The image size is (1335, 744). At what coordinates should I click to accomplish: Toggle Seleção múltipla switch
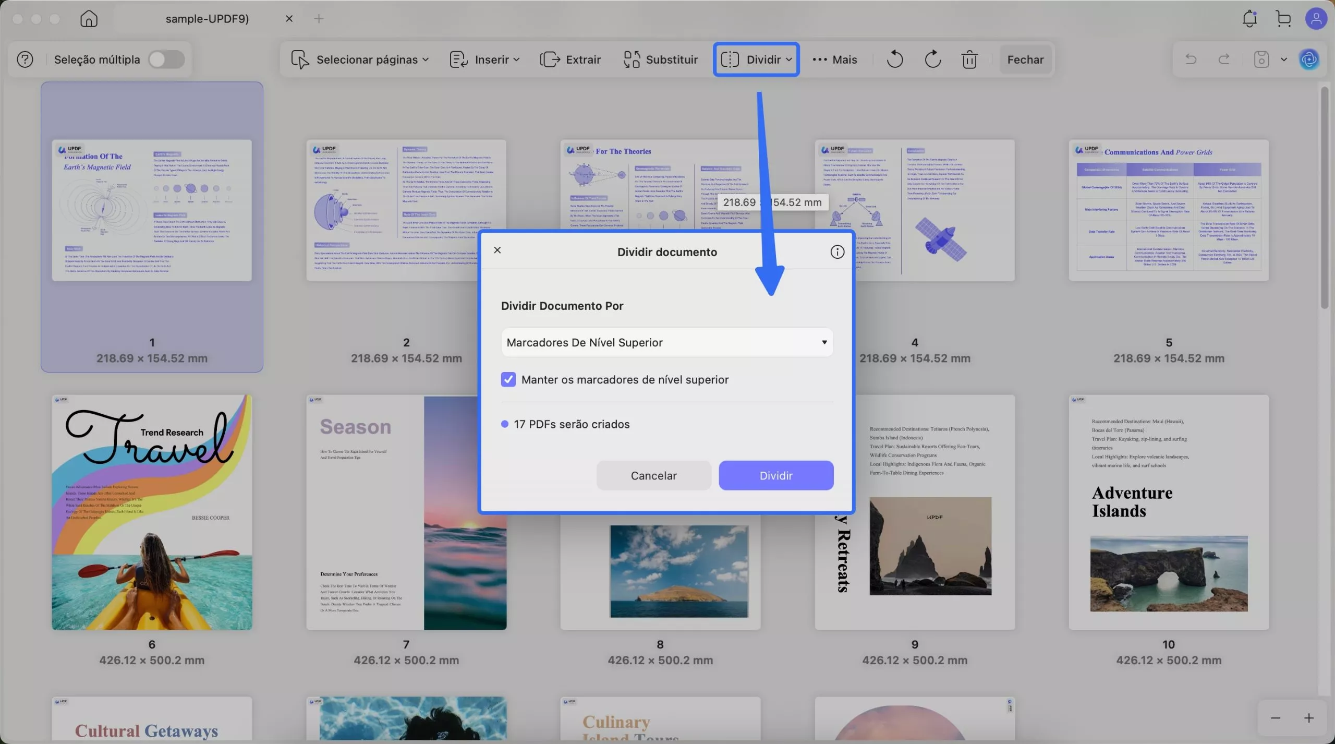[x=166, y=59]
